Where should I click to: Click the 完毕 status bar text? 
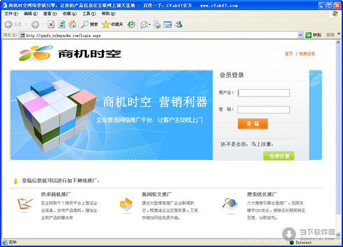pos(13,242)
